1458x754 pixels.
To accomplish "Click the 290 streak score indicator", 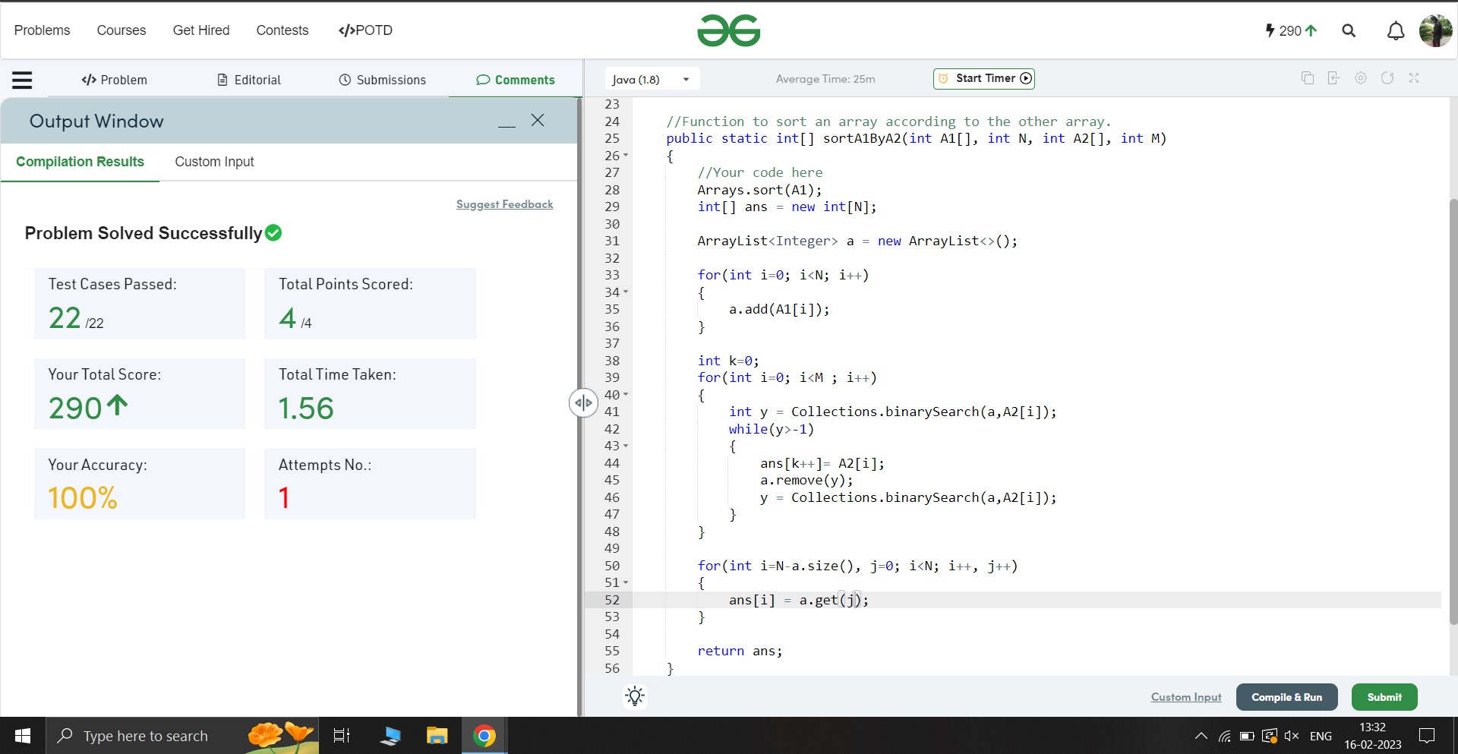I will pos(1290,30).
